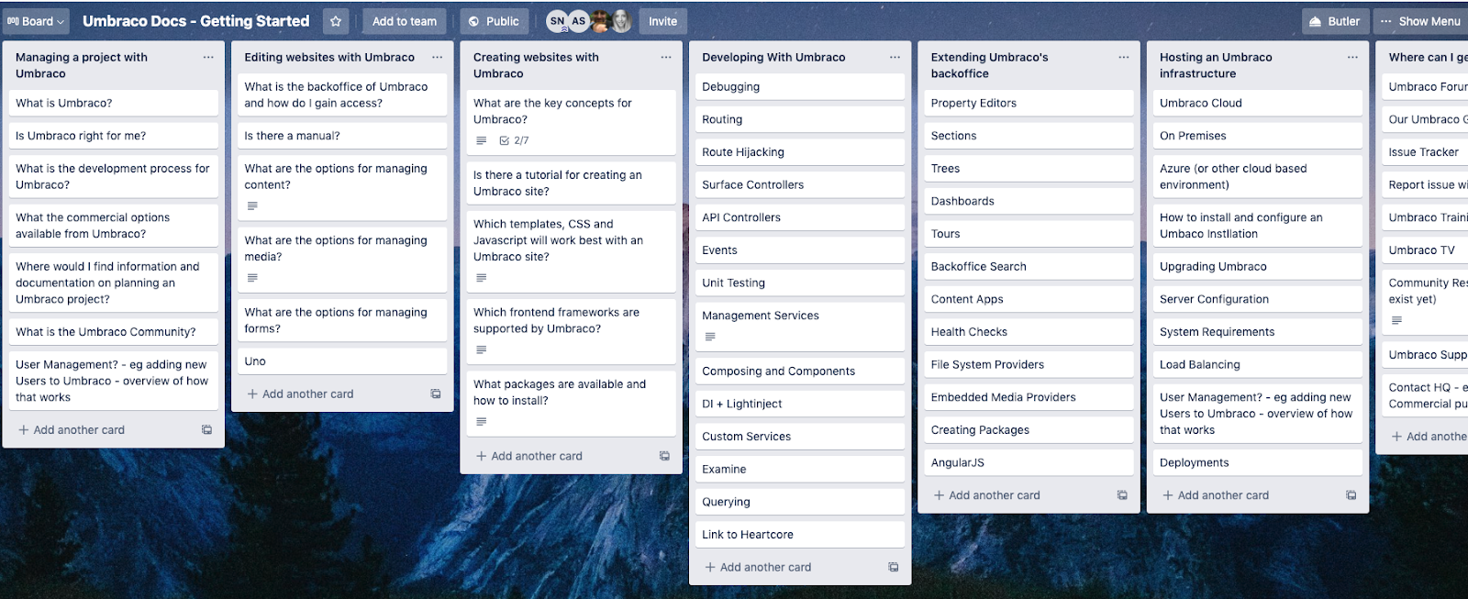The width and height of the screenshot is (1468, 599).
Task: Open the 'AngularJS' card
Action: (x=1029, y=462)
